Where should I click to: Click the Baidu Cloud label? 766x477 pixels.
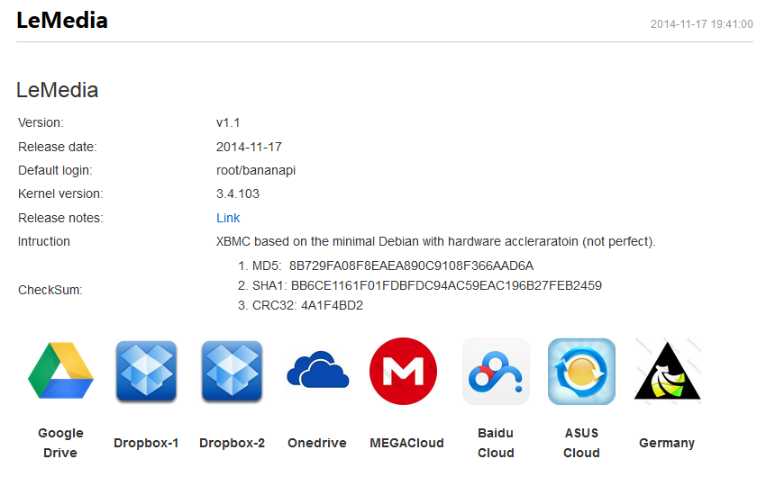pos(496,443)
